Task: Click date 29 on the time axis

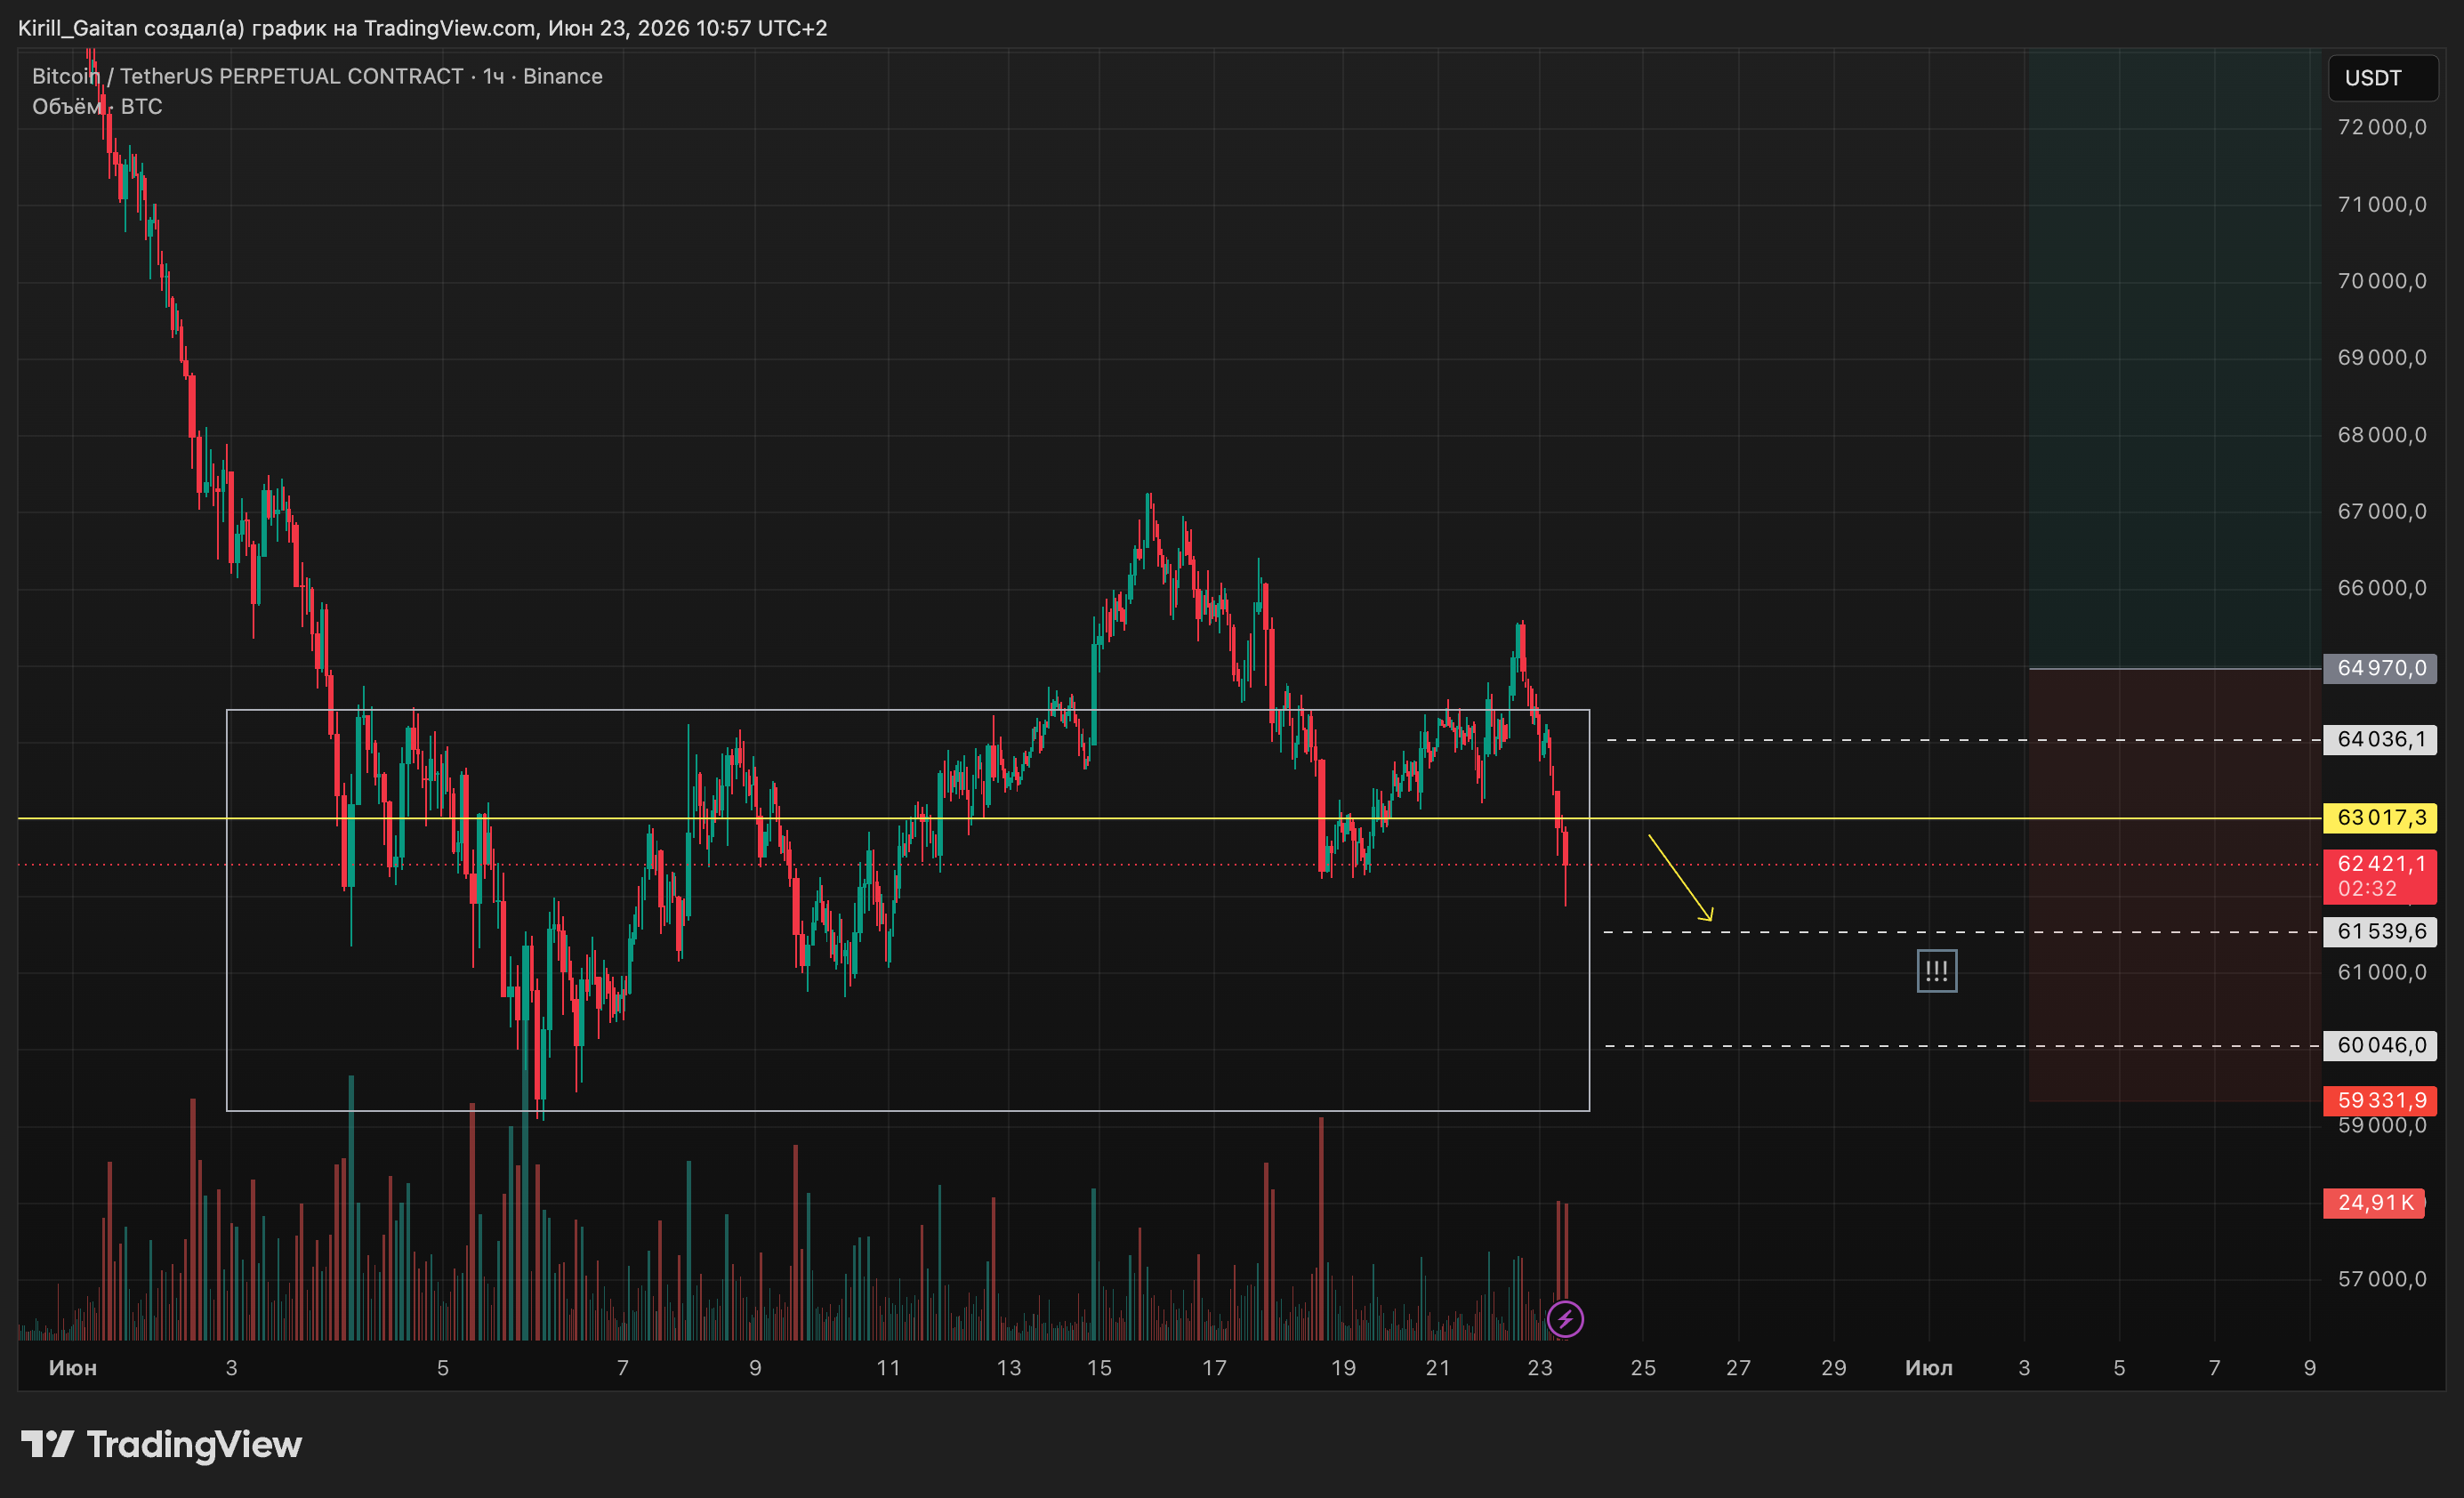Action: click(1833, 1368)
